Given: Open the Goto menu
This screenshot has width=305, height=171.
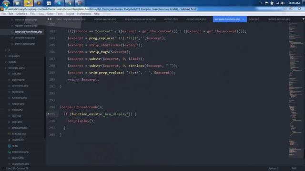Looking at the screenshot, I should pos(50,14).
